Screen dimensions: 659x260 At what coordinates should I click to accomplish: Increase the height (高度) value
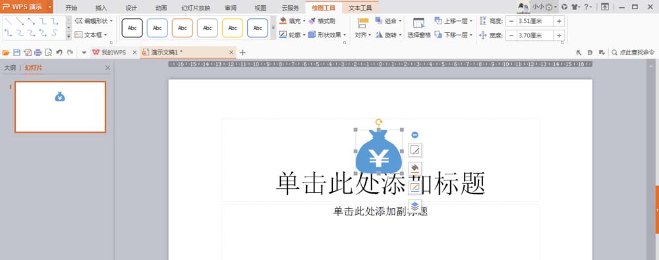(559, 21)
